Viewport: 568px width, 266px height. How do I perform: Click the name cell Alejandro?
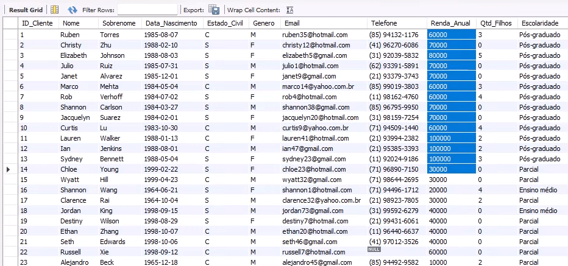point(74,262)
